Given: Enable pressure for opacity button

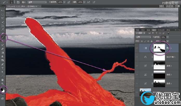Looking at the screenshot, I should [69, 2].
